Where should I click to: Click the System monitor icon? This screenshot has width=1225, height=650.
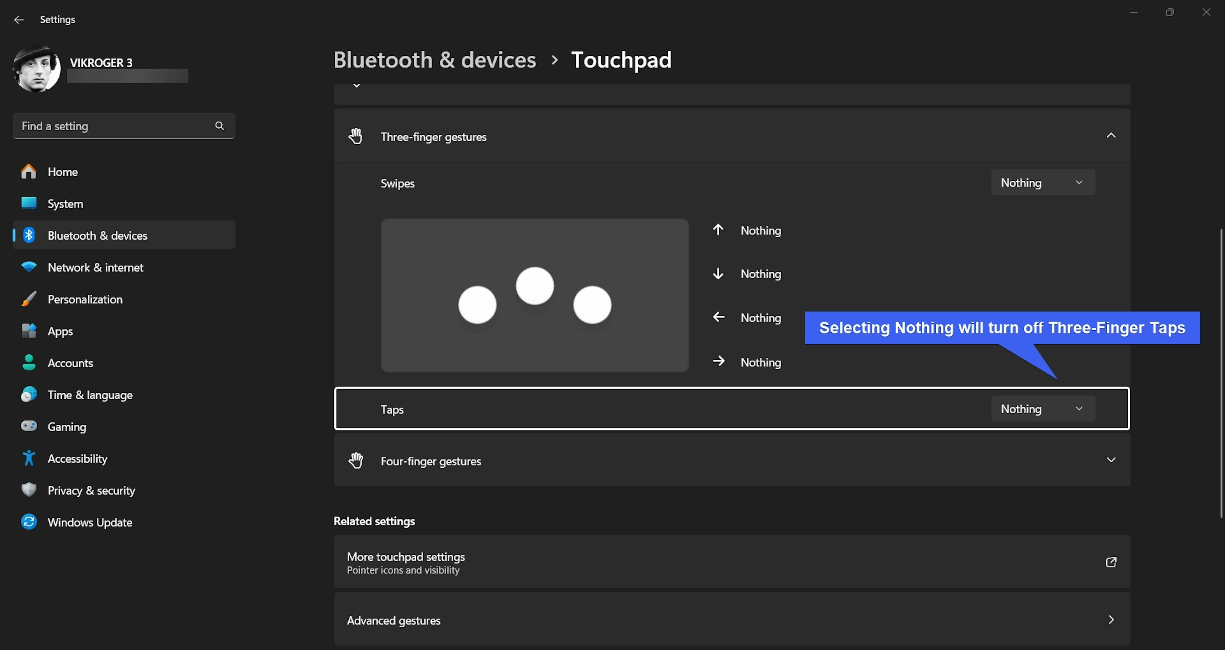[x=28, y=203]
